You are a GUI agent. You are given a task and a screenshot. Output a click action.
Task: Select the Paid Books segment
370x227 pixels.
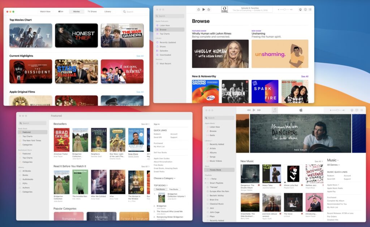pyautogui.click(x=160, y=189)
